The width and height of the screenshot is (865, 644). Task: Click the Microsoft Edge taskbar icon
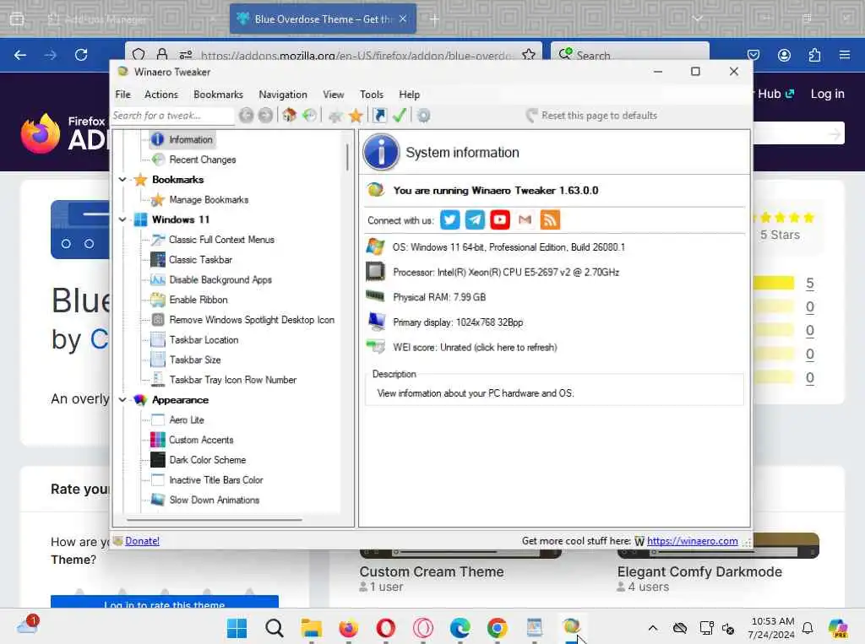[460, 627]
